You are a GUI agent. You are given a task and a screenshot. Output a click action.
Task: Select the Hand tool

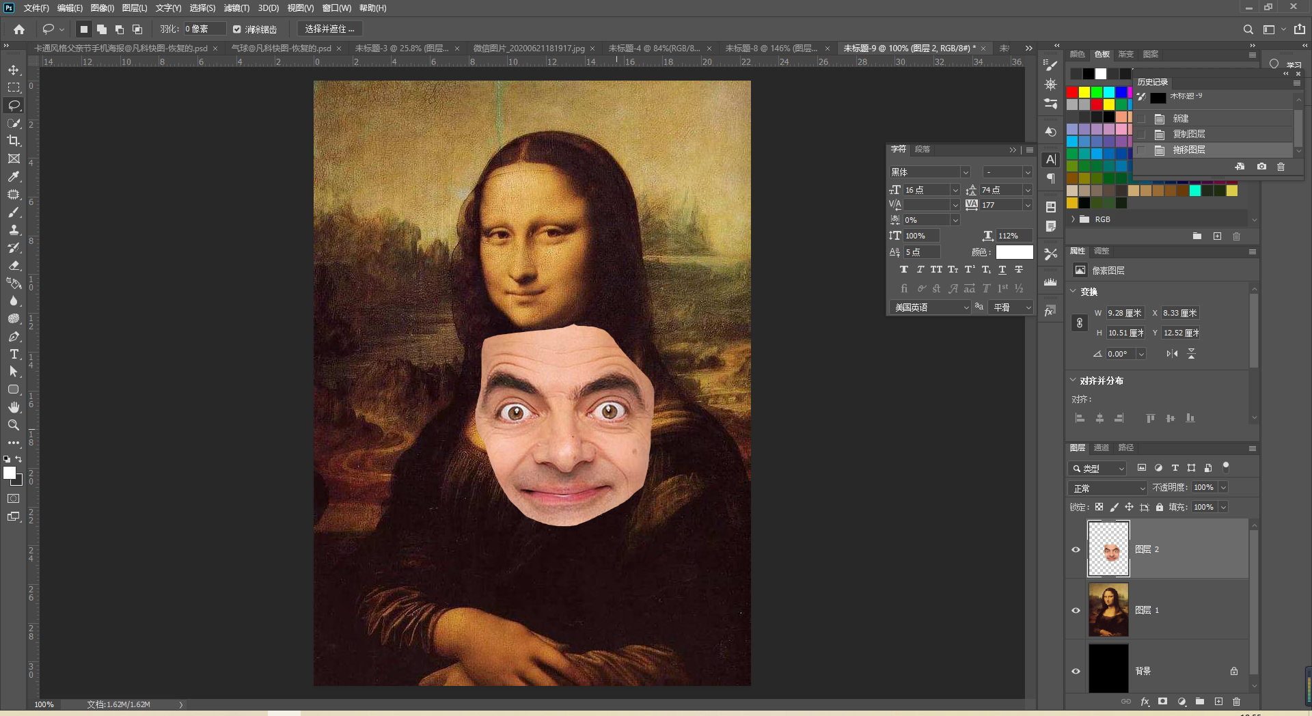click(14, 407)
